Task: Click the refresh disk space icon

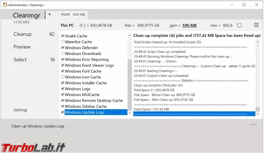Action: [x=239, y=25]
